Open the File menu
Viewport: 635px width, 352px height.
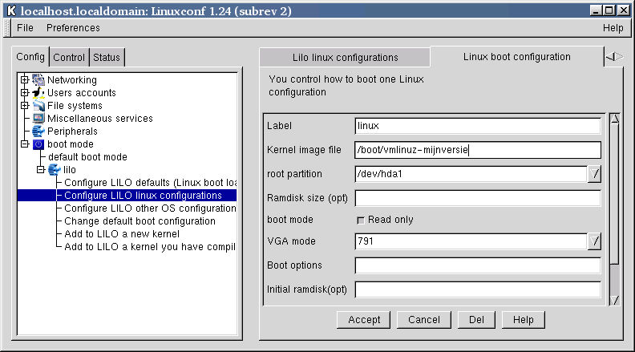pyautogui.click(x=25, y=28)
